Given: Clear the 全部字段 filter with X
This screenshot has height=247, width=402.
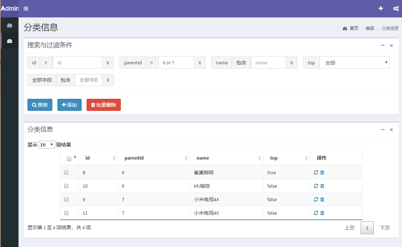Looking at the screenshot, I should tap(108, 80).
